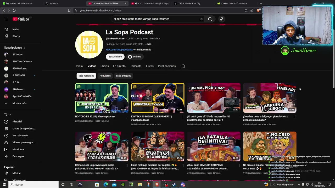Go back in browser history
Screen dimensions: 335x188
pos(4,10)
